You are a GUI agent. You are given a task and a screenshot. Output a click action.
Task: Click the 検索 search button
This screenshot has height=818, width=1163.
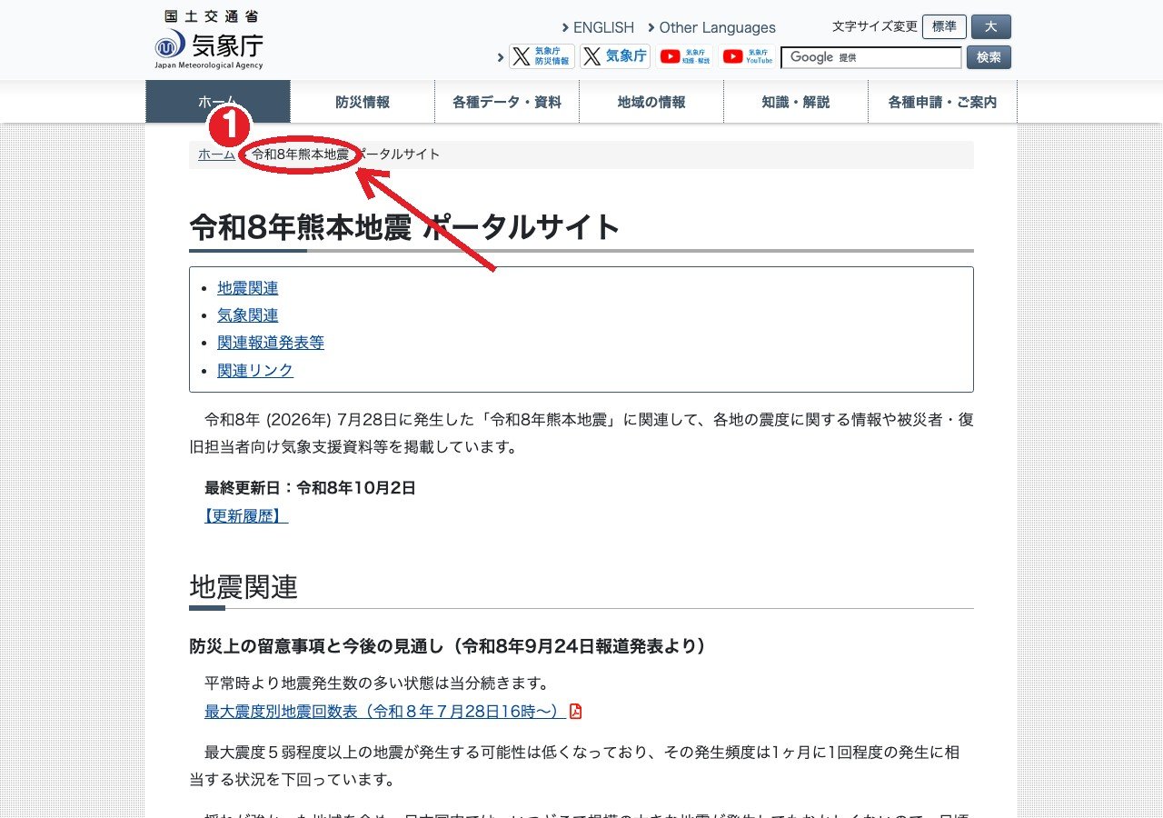[989, 57]
